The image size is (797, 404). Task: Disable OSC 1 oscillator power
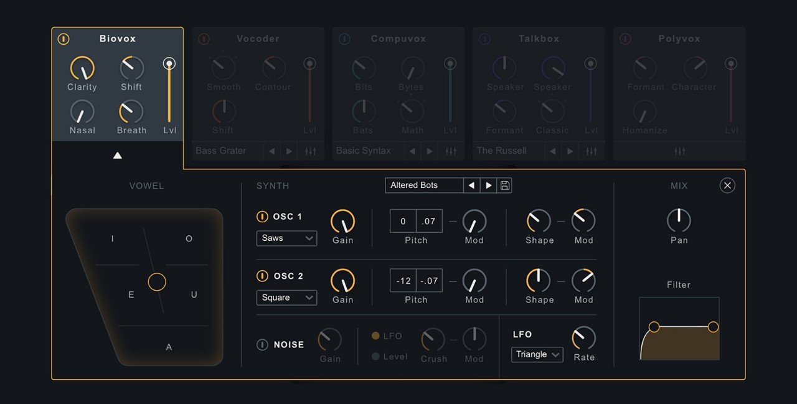coord(262,217)
